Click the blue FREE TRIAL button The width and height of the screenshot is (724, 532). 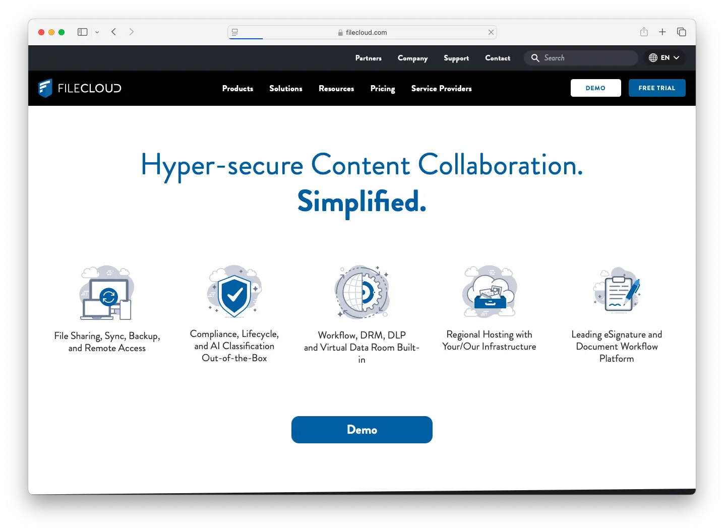(656, 88)
